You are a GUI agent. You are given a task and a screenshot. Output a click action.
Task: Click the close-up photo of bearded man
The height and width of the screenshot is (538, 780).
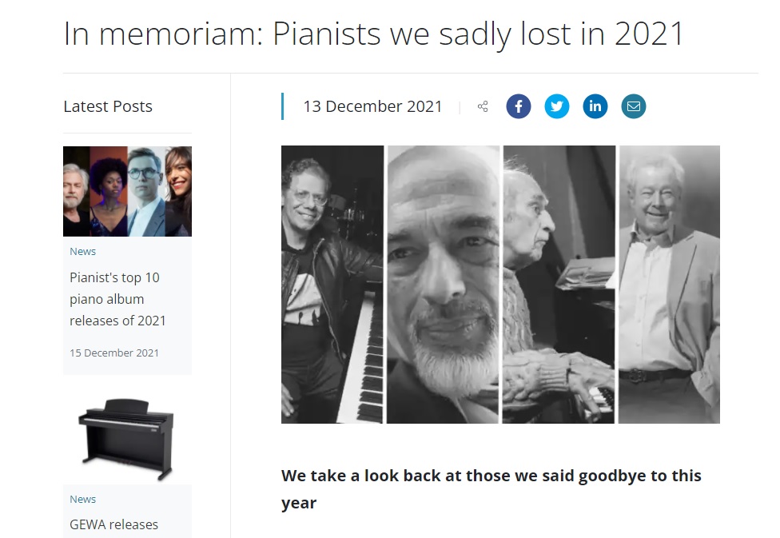(443, 285)
